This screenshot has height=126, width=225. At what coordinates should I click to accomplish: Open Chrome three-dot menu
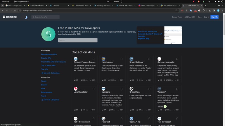pos(222,11)
